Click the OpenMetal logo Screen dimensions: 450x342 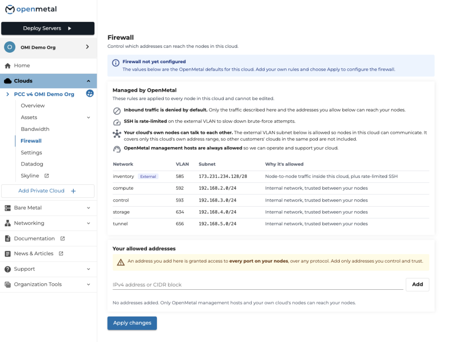tap(31, 9)
